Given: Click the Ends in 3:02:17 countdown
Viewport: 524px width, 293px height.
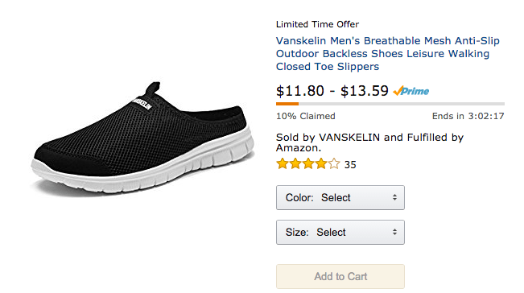Looking at the screenshot, I should tap(468, 116).
